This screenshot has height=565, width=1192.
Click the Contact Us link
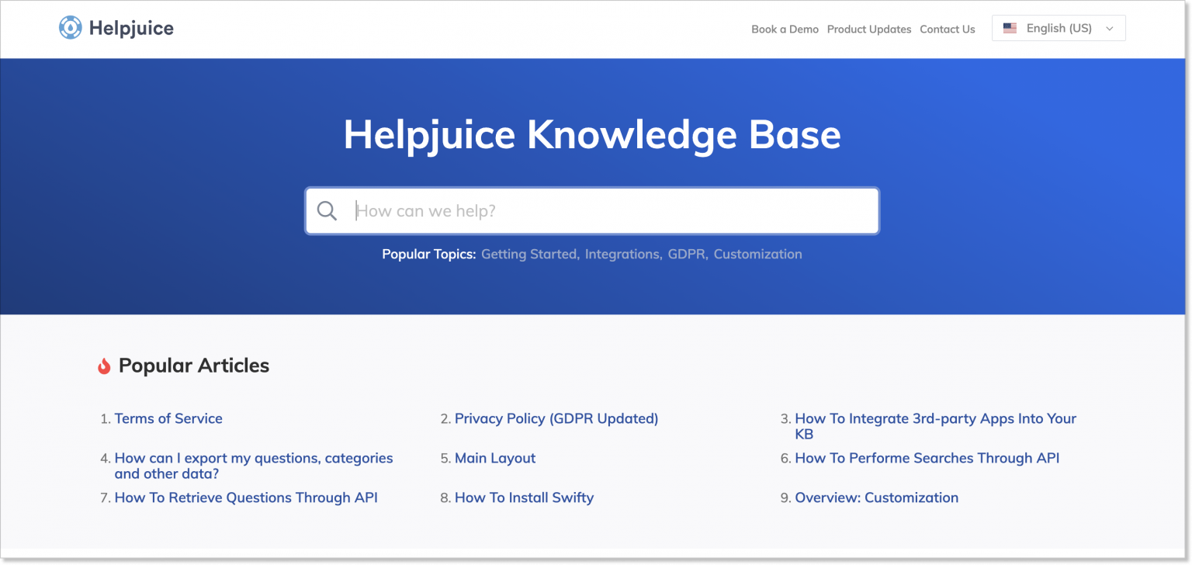click(x=947, y=29)
